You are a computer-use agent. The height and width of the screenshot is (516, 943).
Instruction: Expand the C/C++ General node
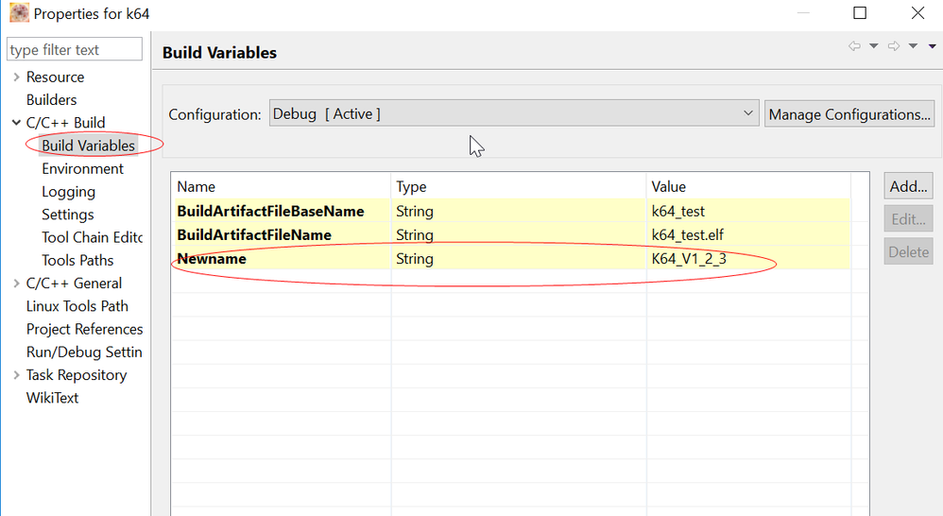pyautogui.click(x=17, y=284)
